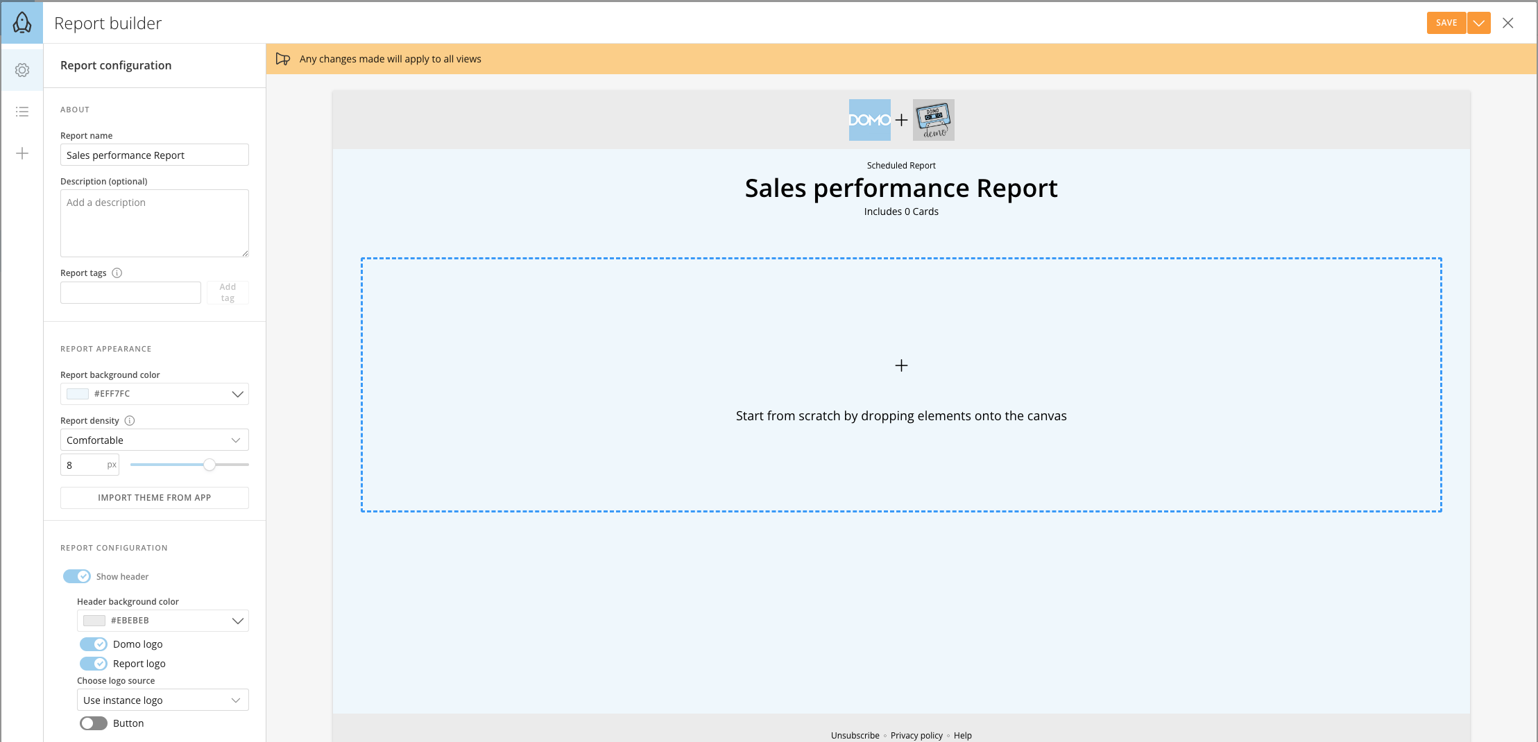Click the info icon next to Report density
1538x742 pixels.
(130, 420)
